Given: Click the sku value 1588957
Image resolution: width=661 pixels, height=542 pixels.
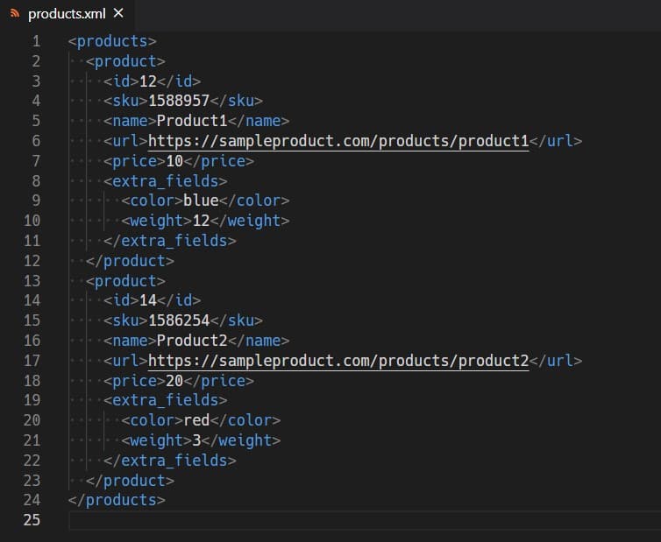Looking at the screenshot, I should point(179,101).
